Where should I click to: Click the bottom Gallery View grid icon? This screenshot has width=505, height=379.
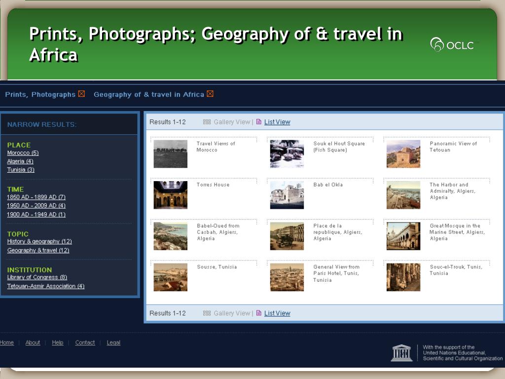tap(207, 313)
